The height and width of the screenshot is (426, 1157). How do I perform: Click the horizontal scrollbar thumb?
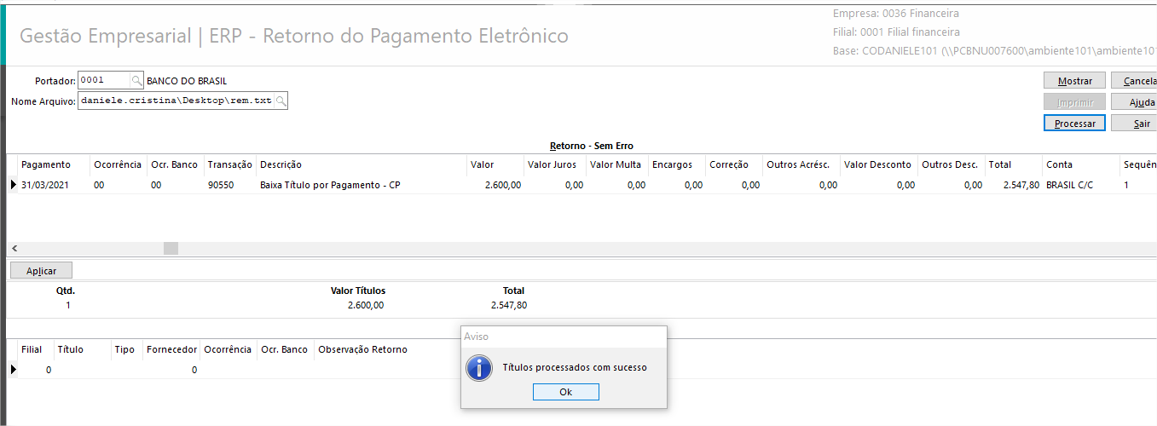[171, 248]
